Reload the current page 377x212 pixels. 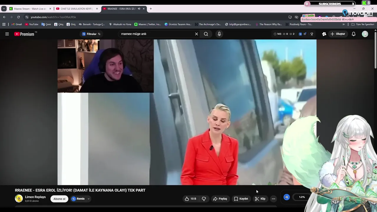tap(18, 17)
